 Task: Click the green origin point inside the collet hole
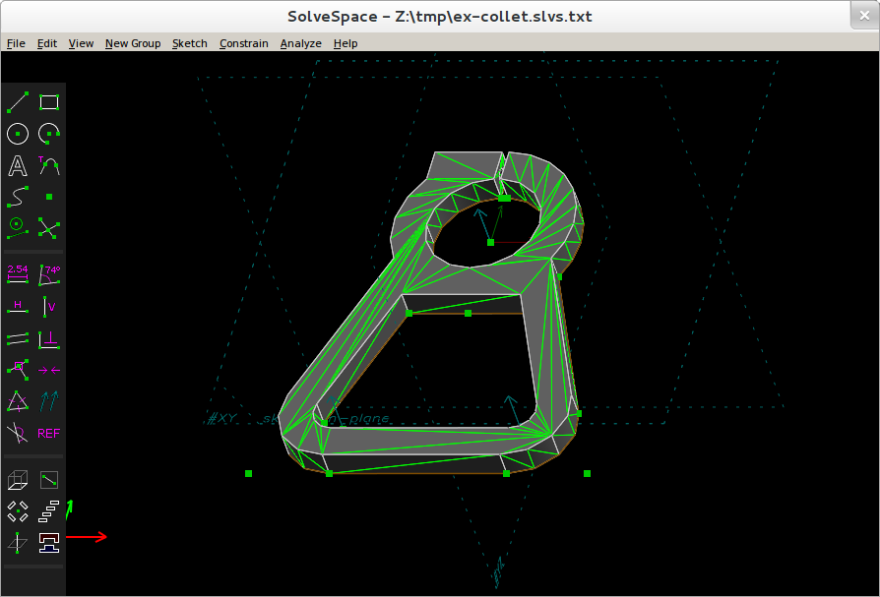(x=490, y=242)
